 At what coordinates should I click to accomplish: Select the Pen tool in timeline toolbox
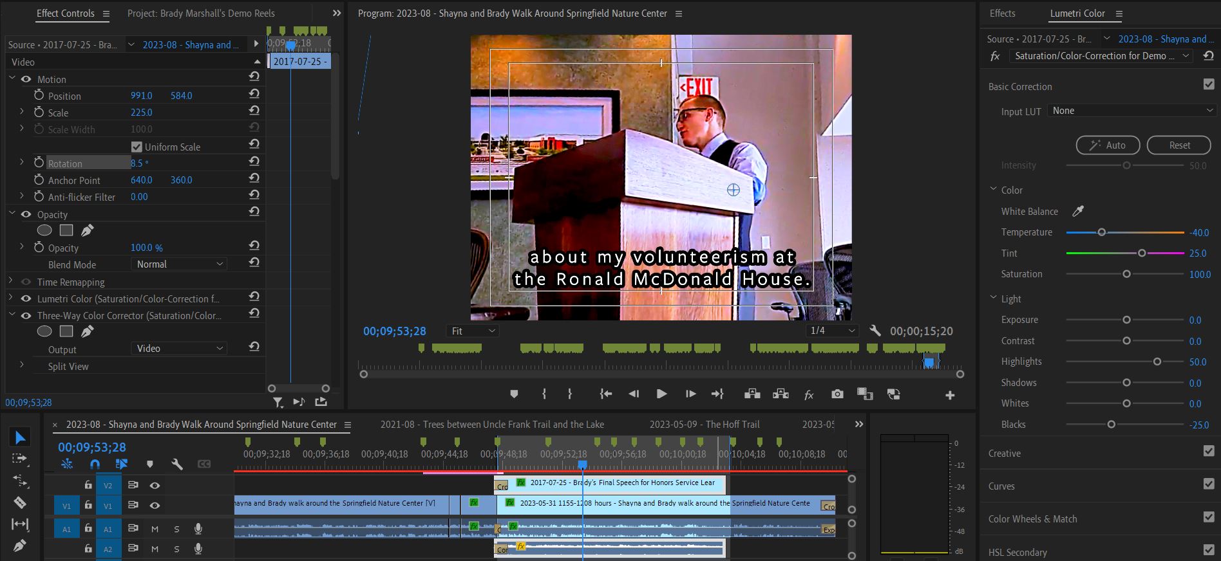pyautogui.click(x=20, y=546)
